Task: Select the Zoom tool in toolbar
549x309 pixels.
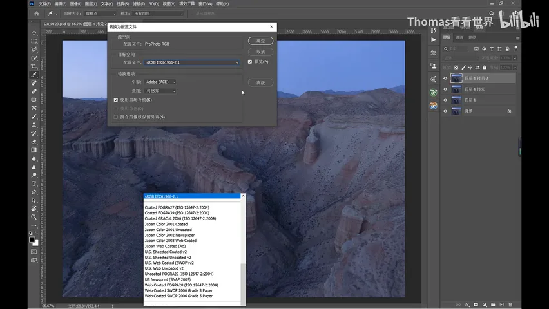Action: 34,217
